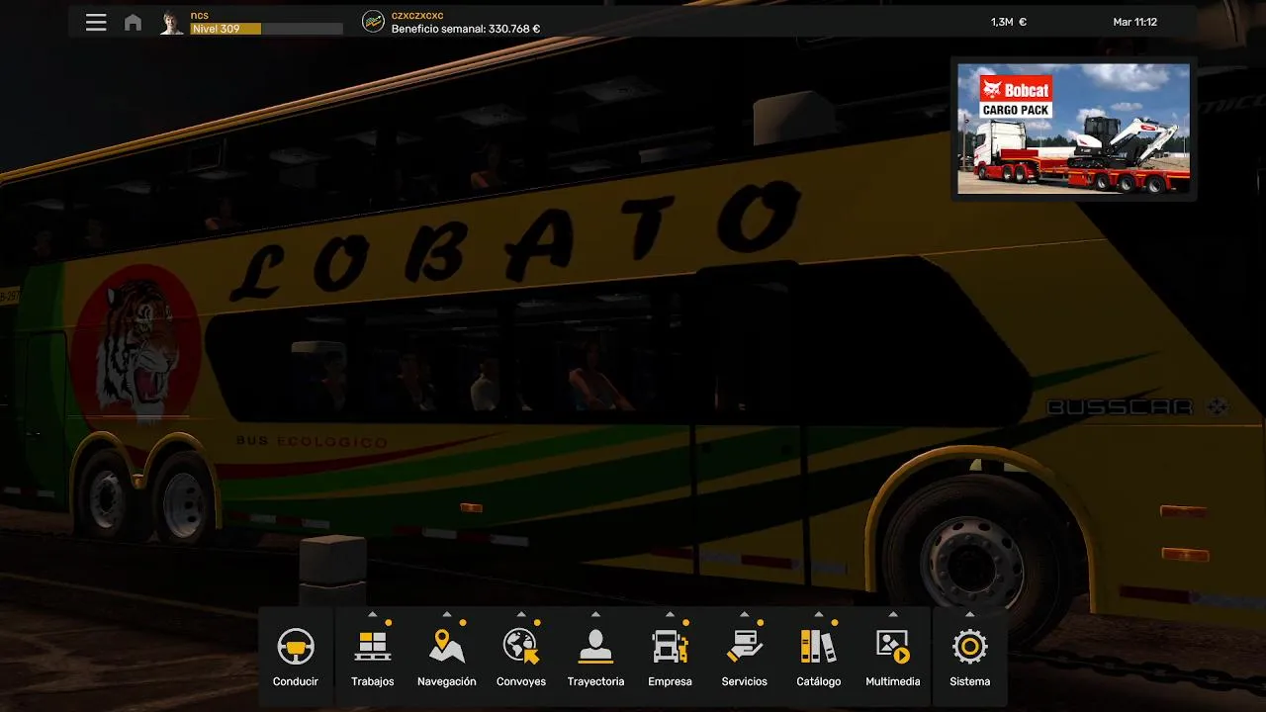Viewport: 1266px width, 712px height.
Task: Click the 1,3M € balance
Action: (1009, 22)
